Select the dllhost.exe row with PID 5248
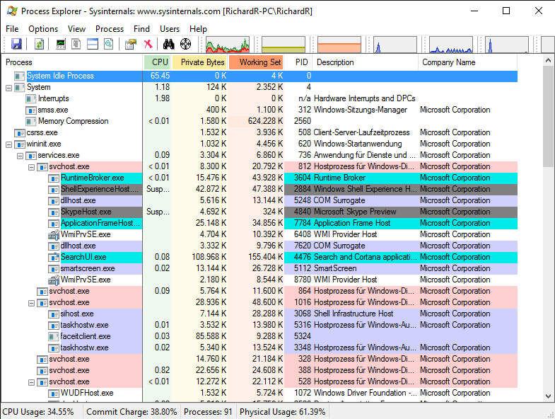 click(x=259, y=200)
